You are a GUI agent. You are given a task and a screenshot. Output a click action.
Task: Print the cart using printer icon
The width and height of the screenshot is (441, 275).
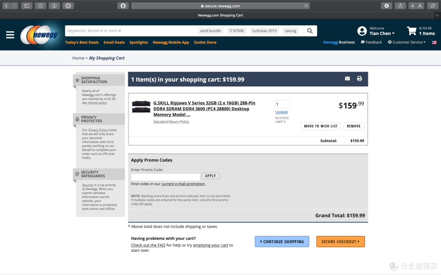359,79
